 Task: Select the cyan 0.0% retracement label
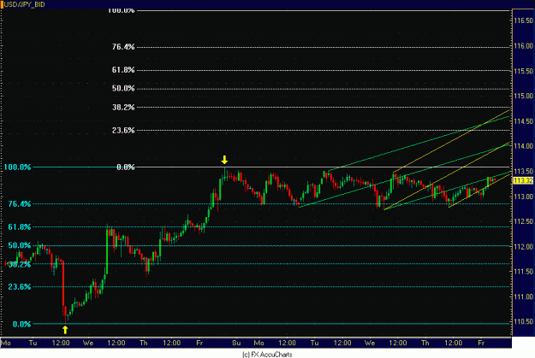(x=22, y=325)
